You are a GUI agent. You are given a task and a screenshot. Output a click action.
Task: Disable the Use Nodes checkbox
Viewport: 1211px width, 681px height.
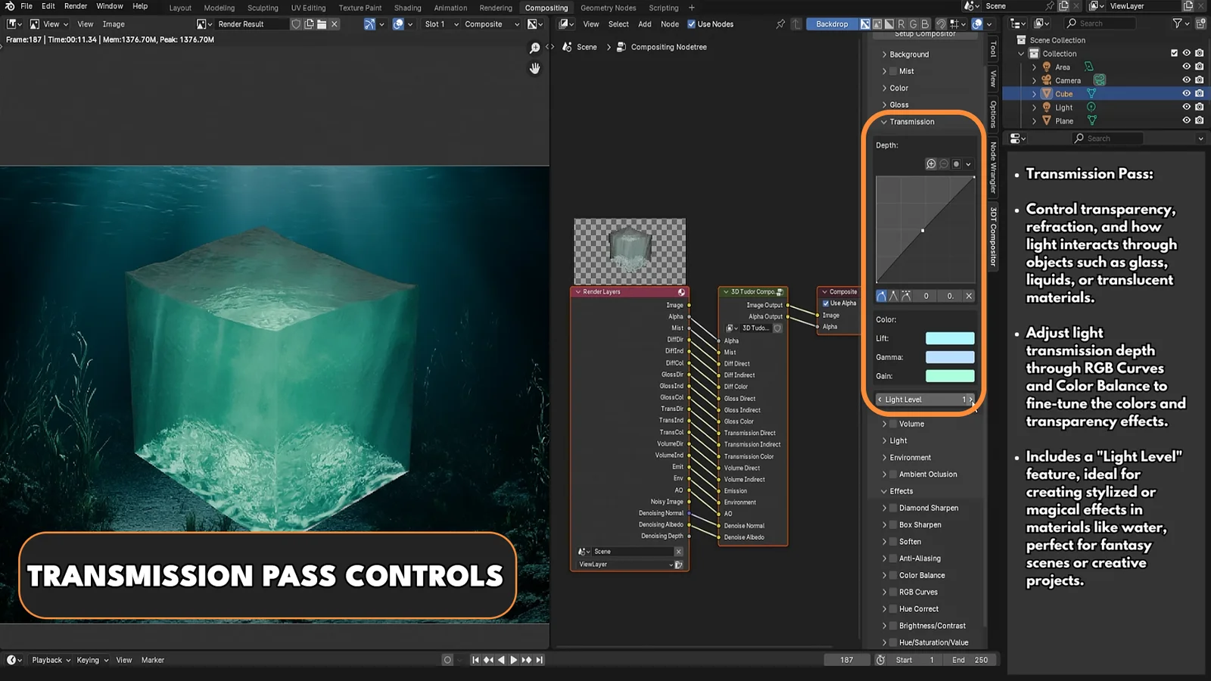[691, 23]
